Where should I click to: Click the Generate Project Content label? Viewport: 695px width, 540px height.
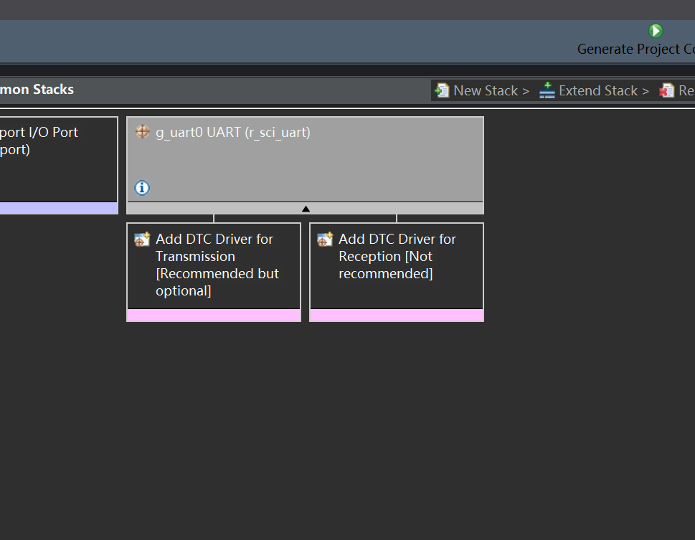coord(635,49)
